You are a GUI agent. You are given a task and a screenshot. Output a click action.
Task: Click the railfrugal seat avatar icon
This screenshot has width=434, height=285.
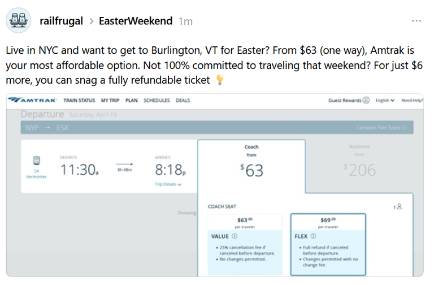[19, 20]
